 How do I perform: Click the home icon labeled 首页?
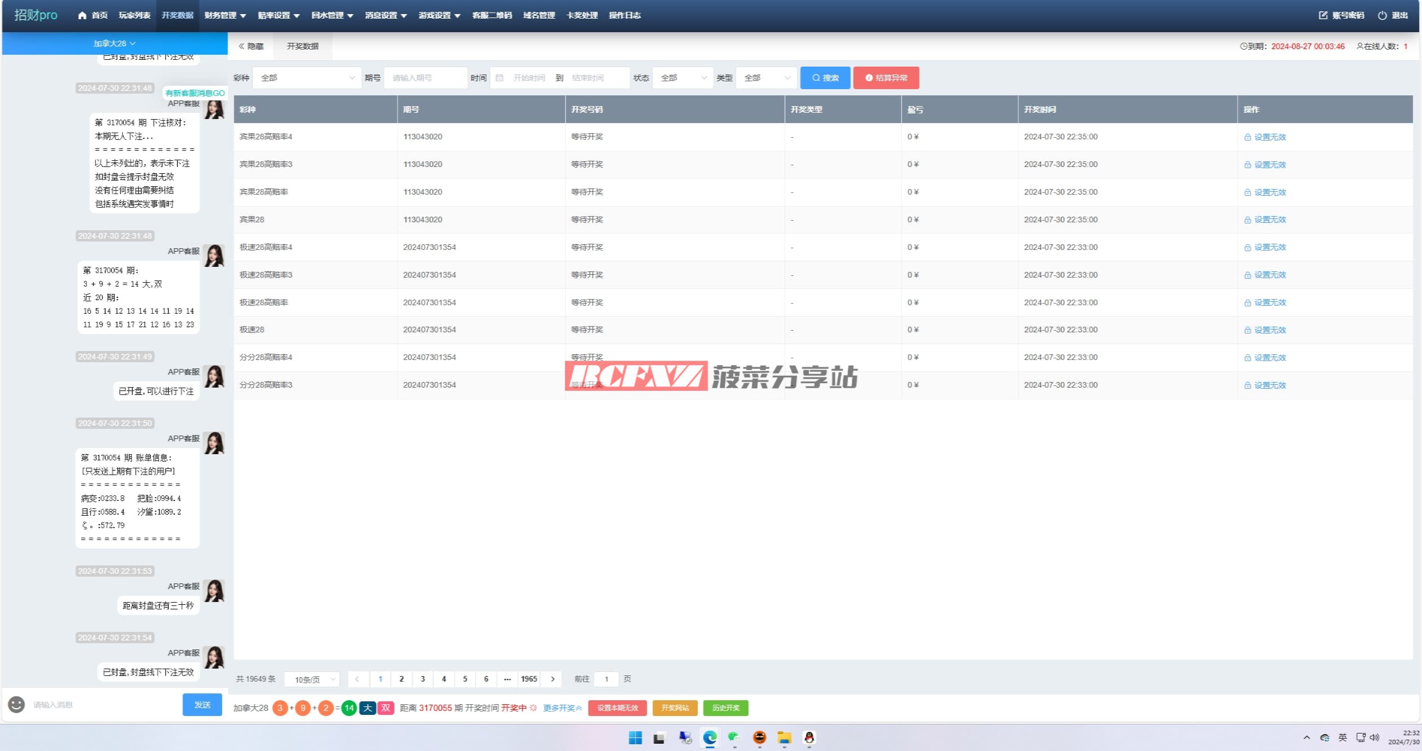(82, 15)
